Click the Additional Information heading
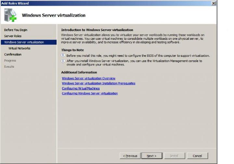234x164 pixels. pos(79,72)
